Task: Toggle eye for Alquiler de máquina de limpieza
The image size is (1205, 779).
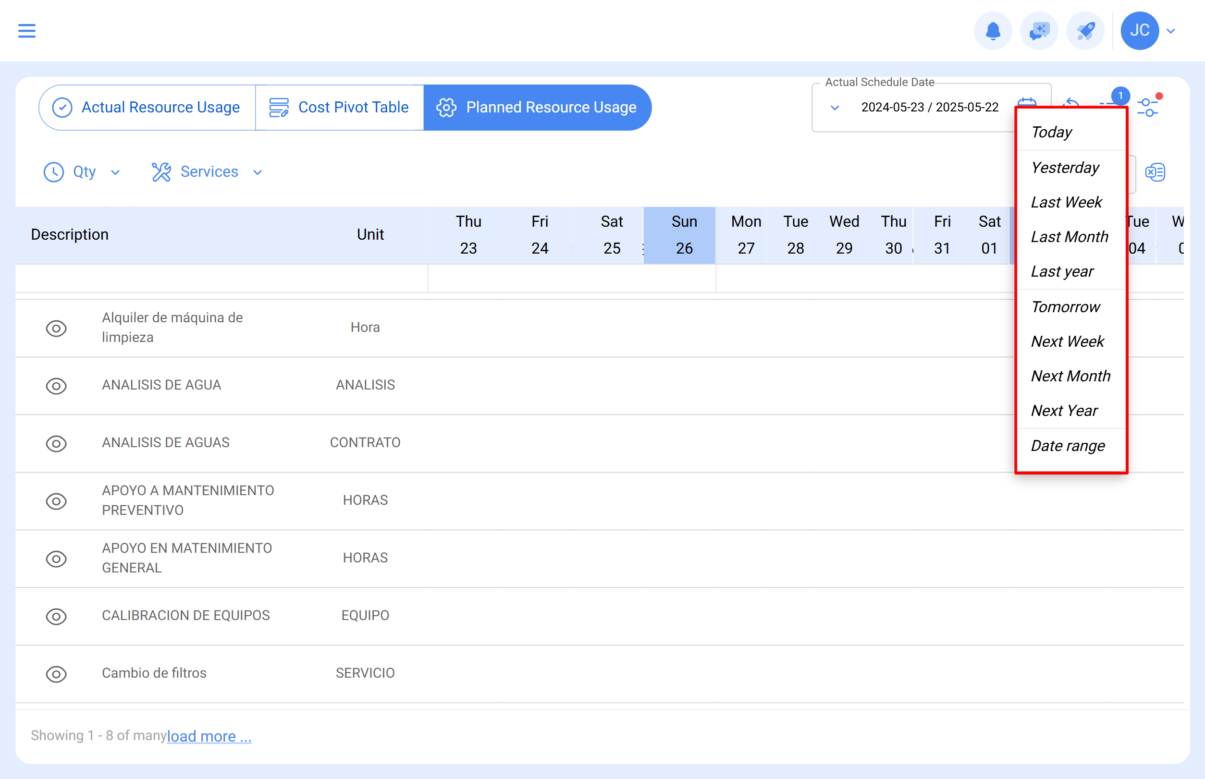Action: [56, 329]
